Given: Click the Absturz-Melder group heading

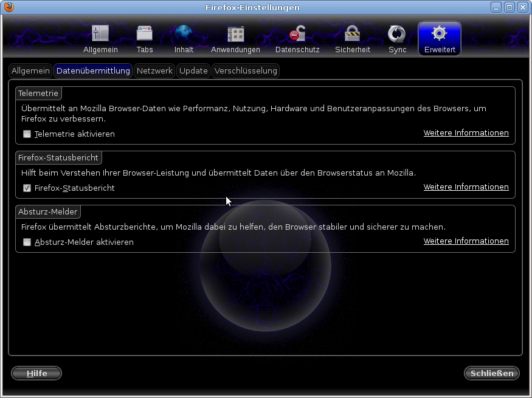Looking at the screenshot, I should click(48, 211).
